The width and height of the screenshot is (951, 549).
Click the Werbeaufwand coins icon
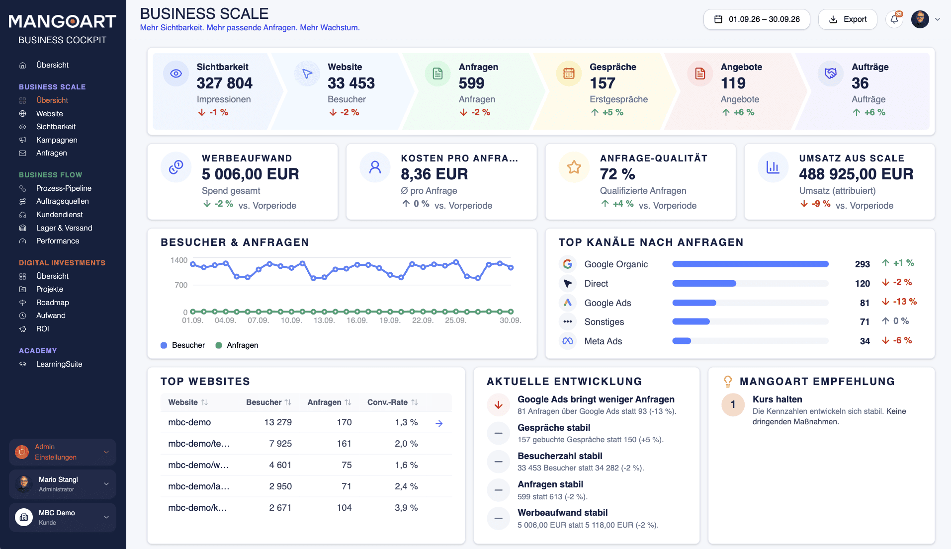point(176,167)
